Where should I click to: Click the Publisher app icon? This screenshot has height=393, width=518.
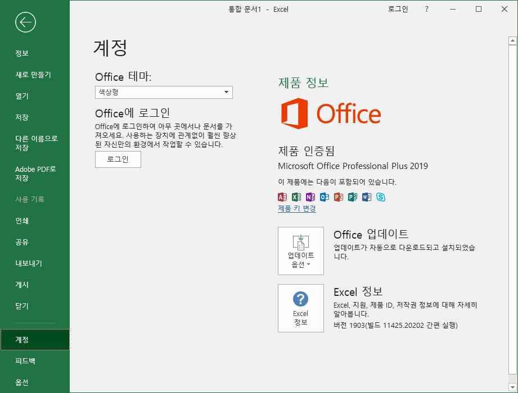[353, 197]
